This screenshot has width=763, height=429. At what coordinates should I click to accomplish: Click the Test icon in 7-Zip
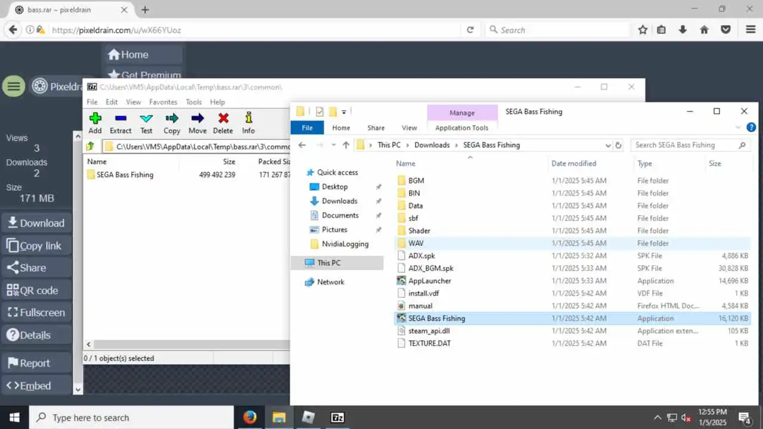coord(146,118)
